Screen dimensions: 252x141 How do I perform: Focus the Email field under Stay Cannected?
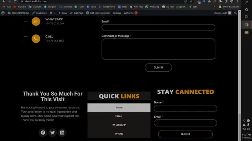pyautogui.click(x=185, y=123)
